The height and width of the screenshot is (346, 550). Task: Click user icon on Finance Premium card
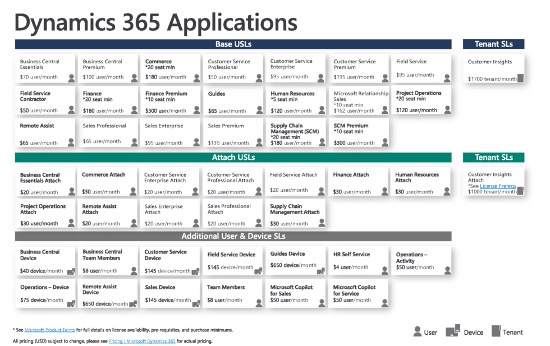[196, 110]
